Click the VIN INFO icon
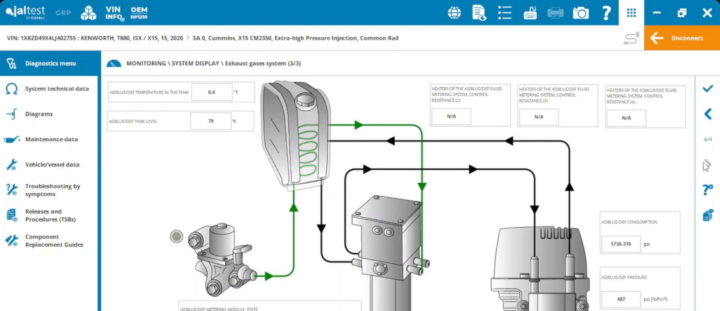The image size is (720, 311). coord(114,13)
